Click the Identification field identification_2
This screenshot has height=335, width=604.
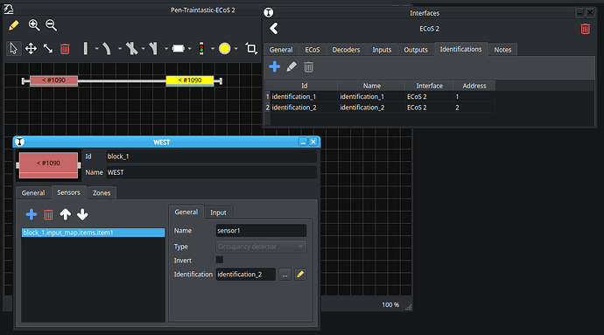click(x=245, y=275)
